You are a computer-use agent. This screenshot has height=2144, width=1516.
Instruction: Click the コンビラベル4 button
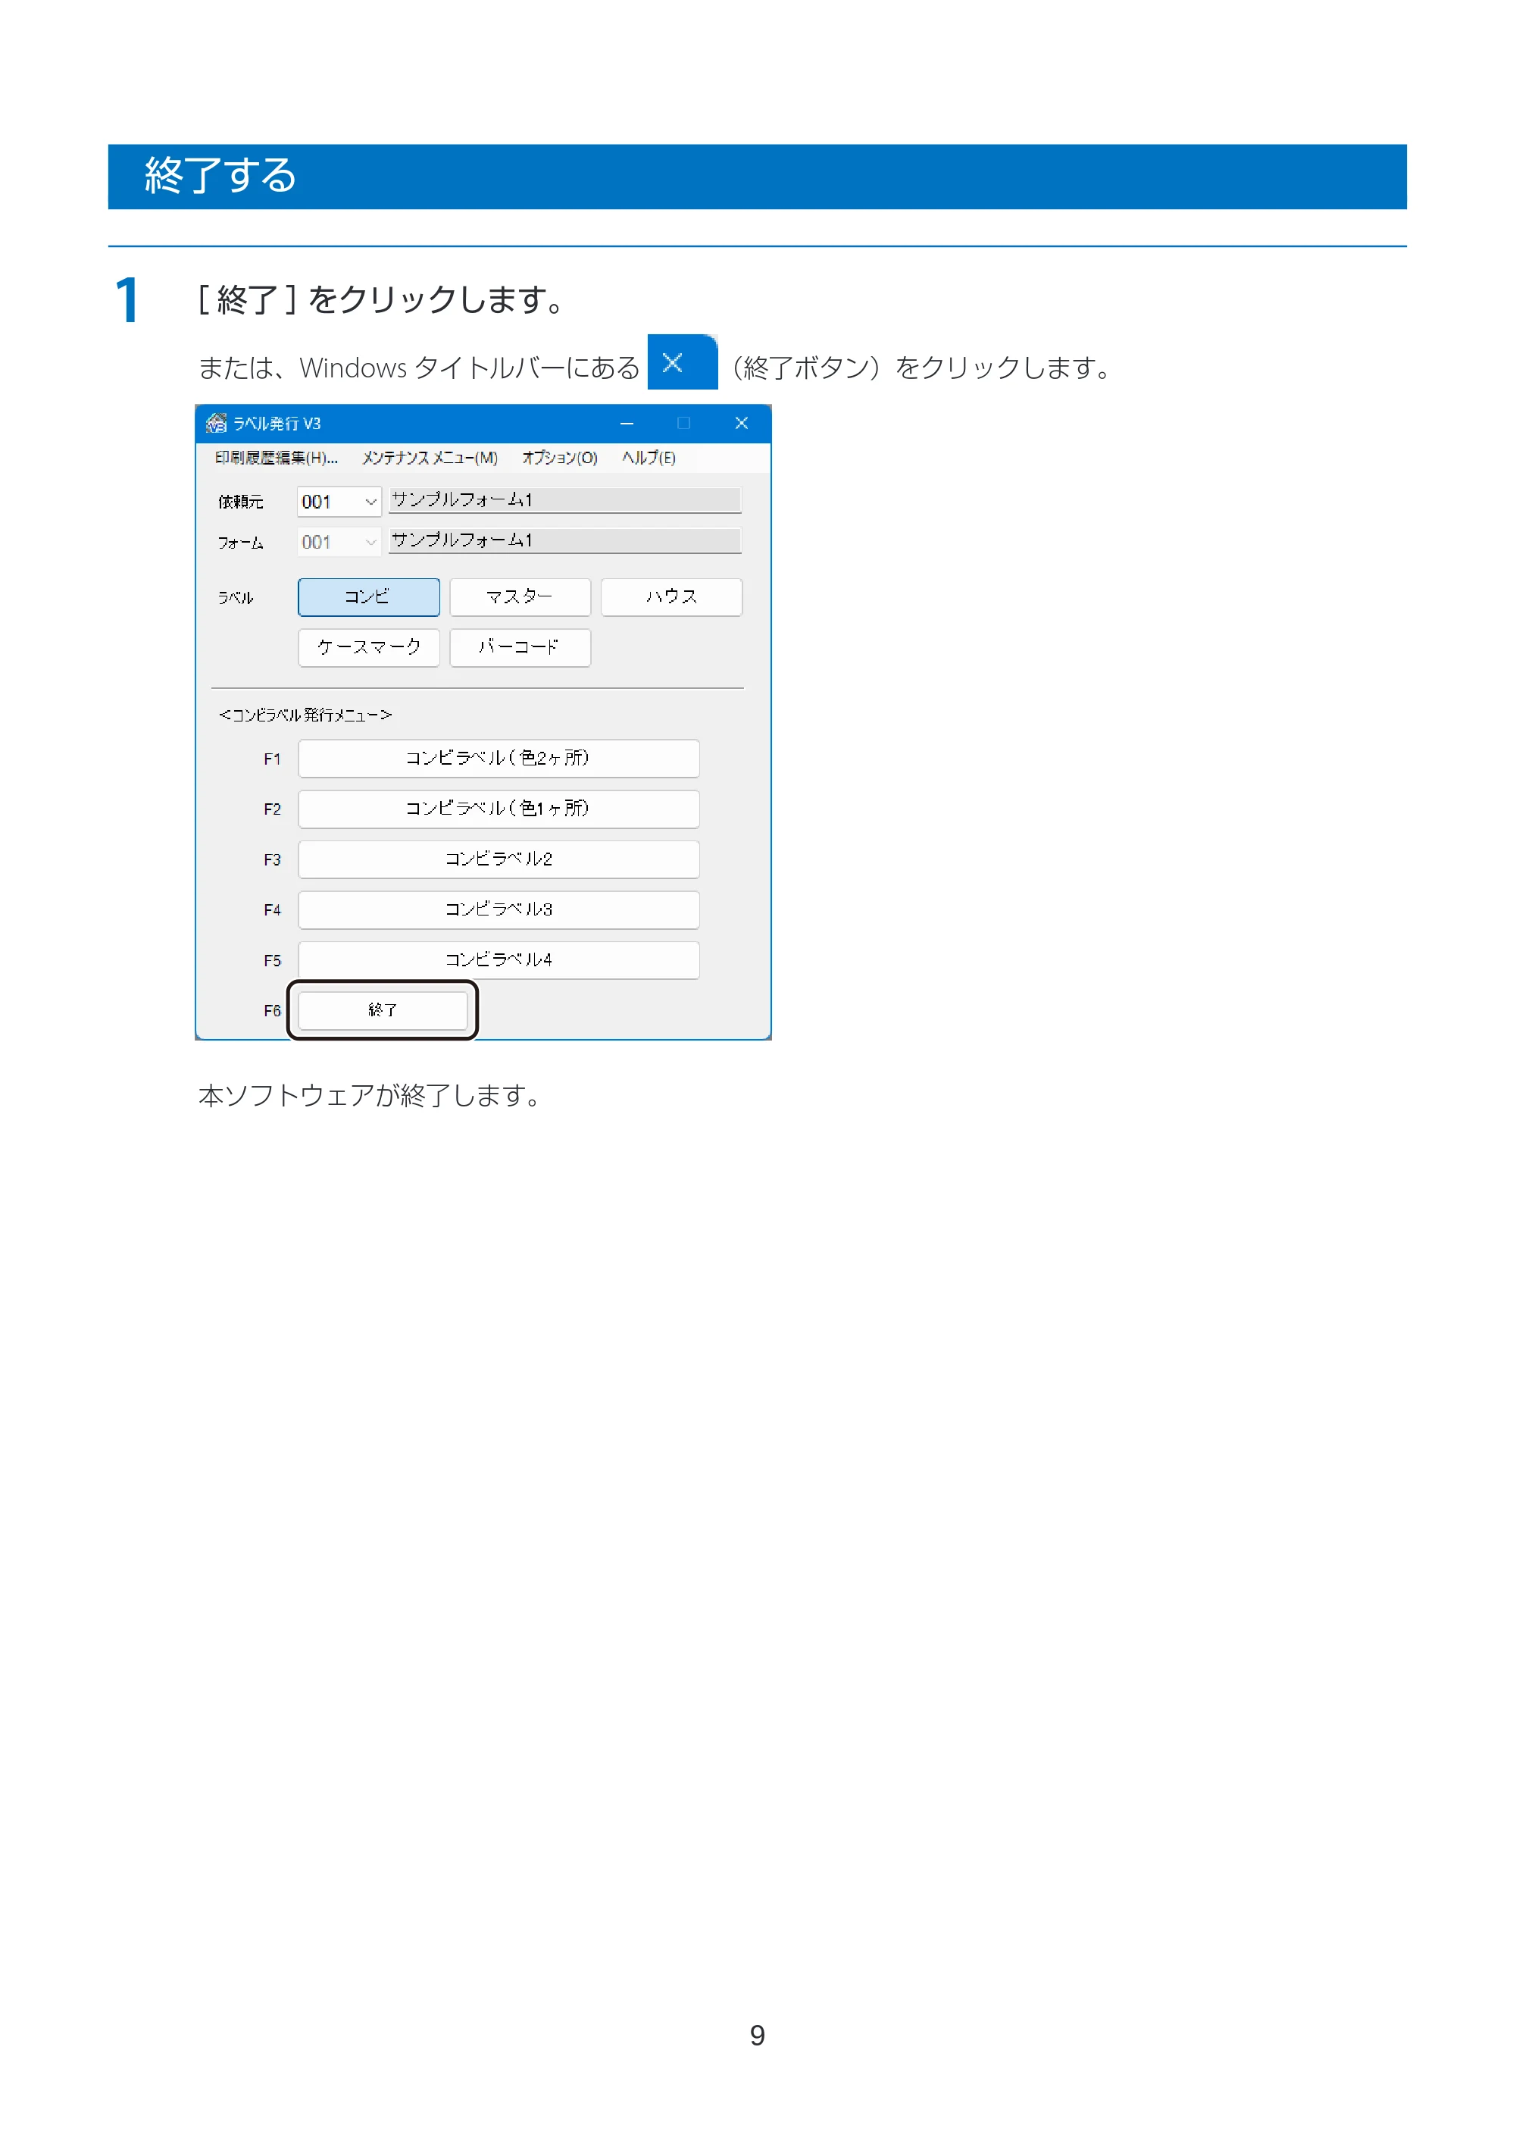pos(499,960)
